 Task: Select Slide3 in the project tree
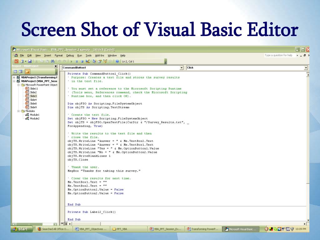point(31,96)
